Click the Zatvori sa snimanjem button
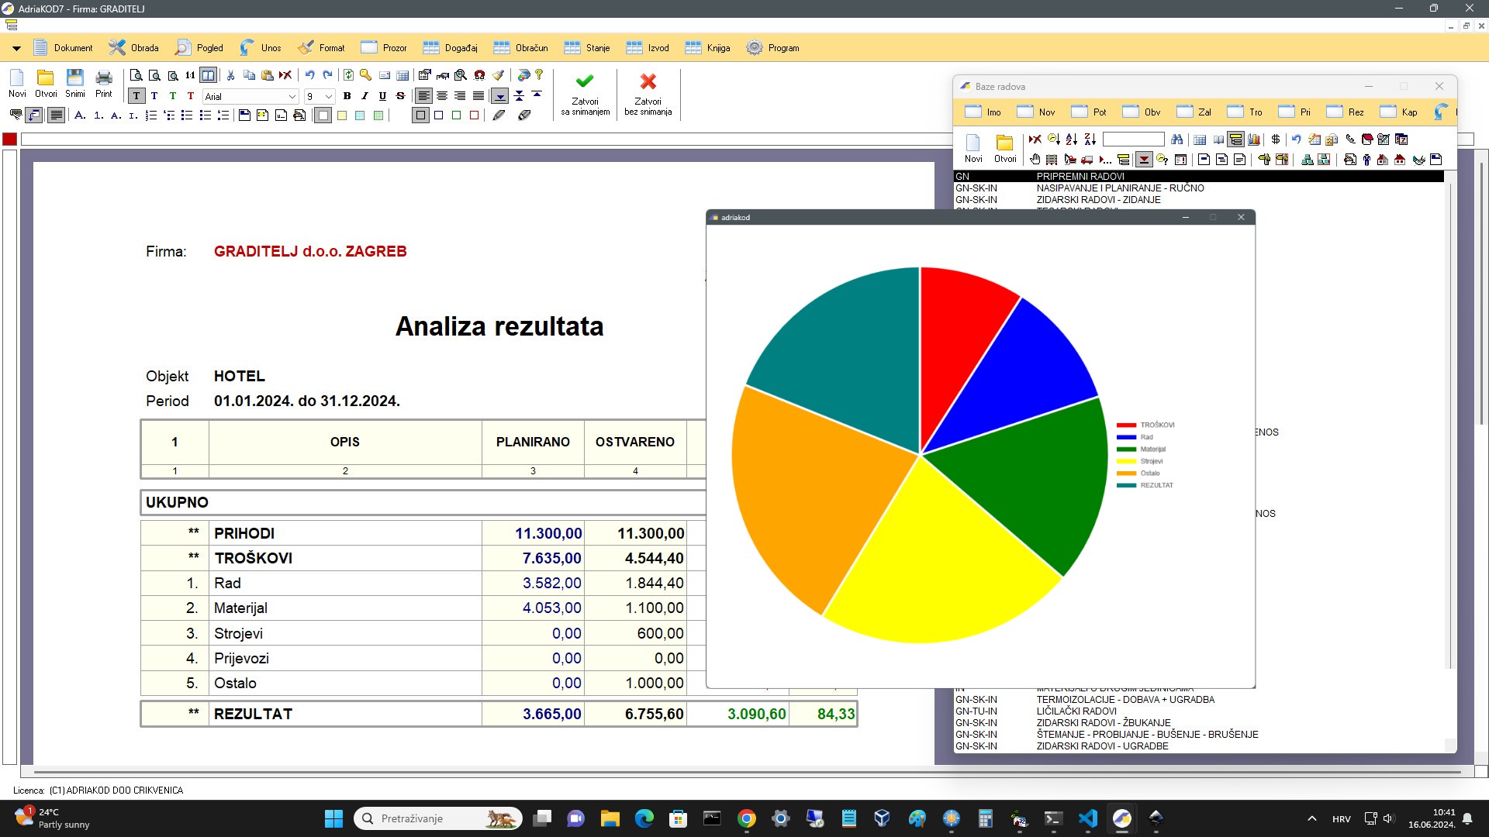 pos(584,94)
